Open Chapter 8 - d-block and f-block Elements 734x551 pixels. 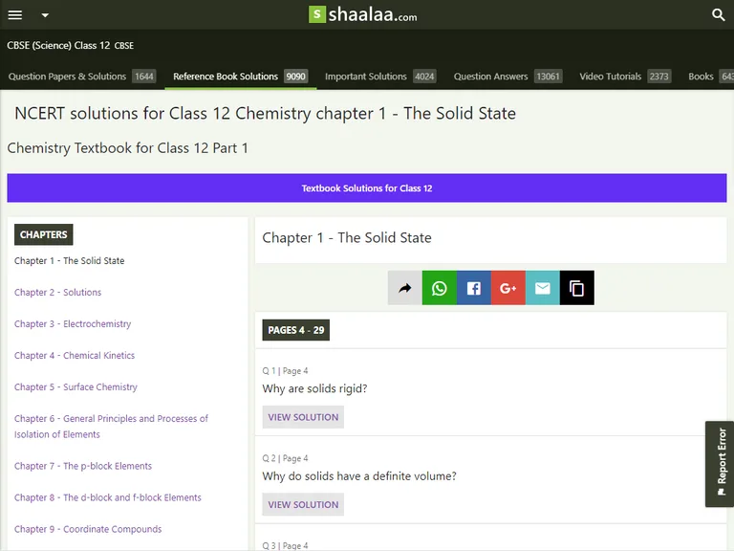pos(108,497)
